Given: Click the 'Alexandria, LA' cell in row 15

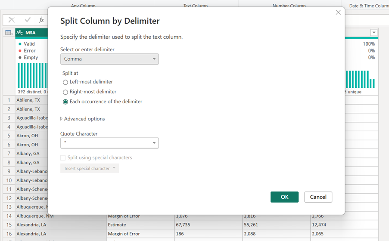Looking at the screenshot, I should pyautogui.click(x=61, y=225).
